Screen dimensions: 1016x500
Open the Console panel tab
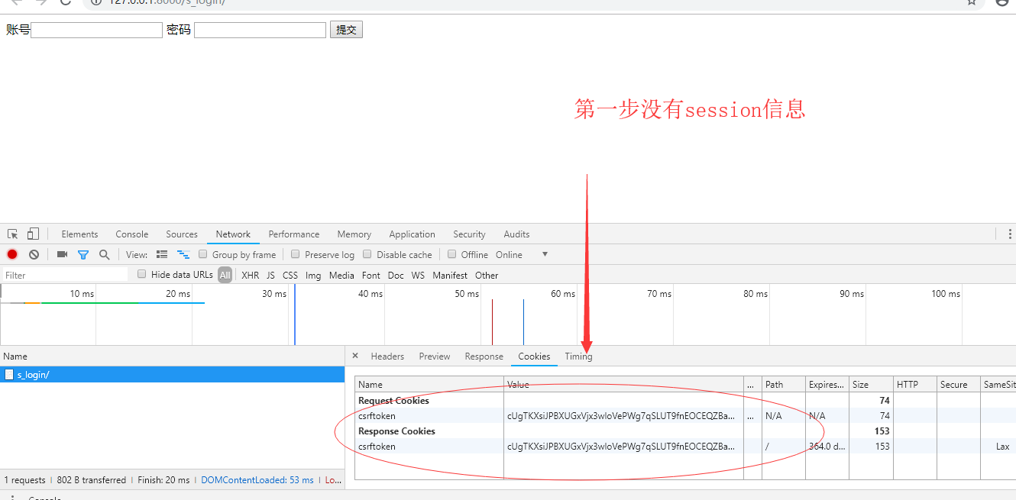[x=132, y=234]
